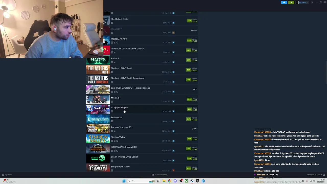The height and width of the screenshot is (184, 327).
Task: Click Oyun Ekle add game button
Action: point(7,175)
